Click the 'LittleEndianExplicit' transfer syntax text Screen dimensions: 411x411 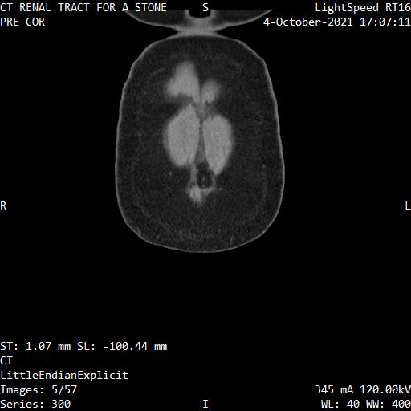[x=64, y=375]
